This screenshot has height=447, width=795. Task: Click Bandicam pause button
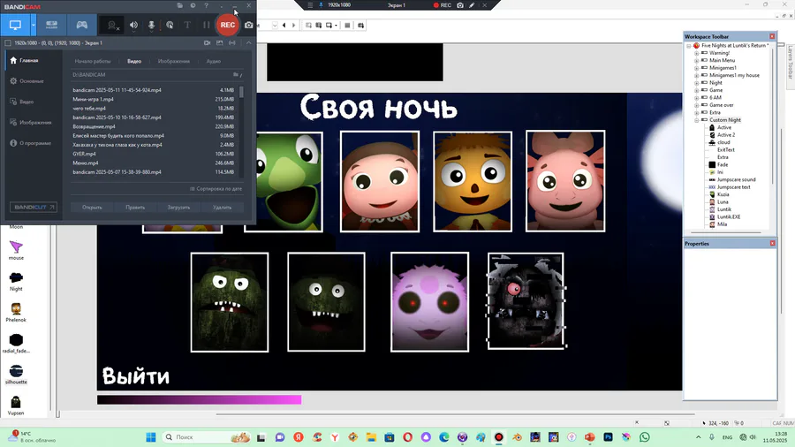pos(206,25)
